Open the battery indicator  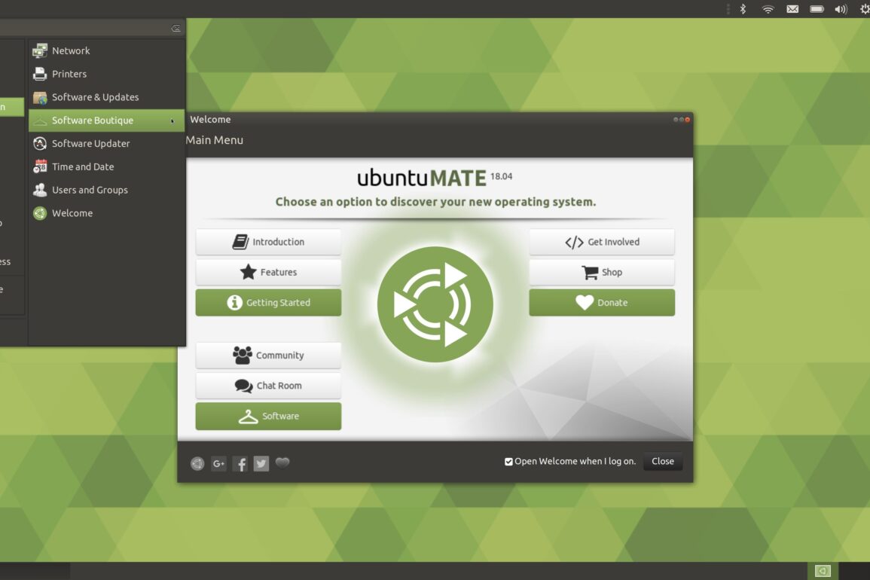pos(817,9)
